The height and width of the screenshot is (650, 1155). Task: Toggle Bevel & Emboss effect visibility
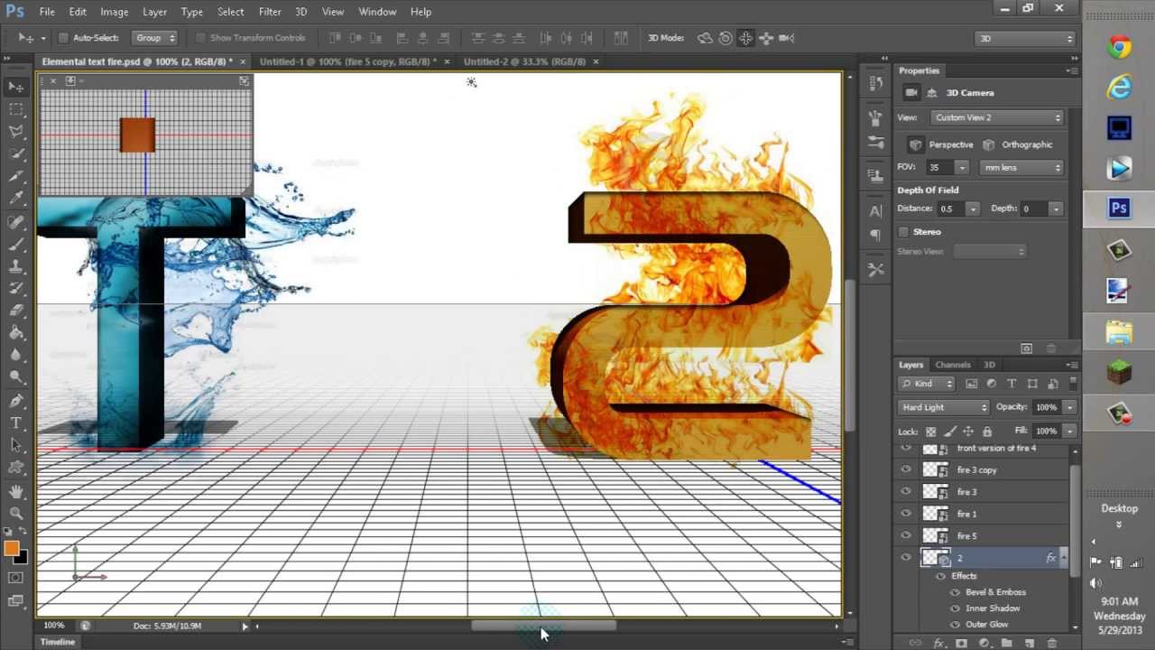tap(956, 592)
